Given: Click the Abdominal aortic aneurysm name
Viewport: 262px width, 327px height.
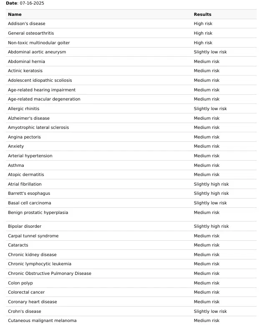Looking at the screenshot, I should pyautogui.click(x=37, y=52).
